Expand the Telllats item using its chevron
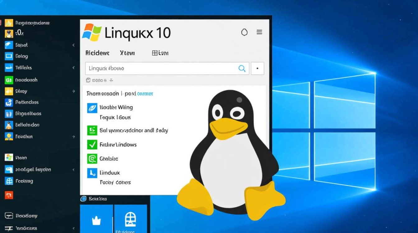 pyautogui.click(x=74, y=67)
